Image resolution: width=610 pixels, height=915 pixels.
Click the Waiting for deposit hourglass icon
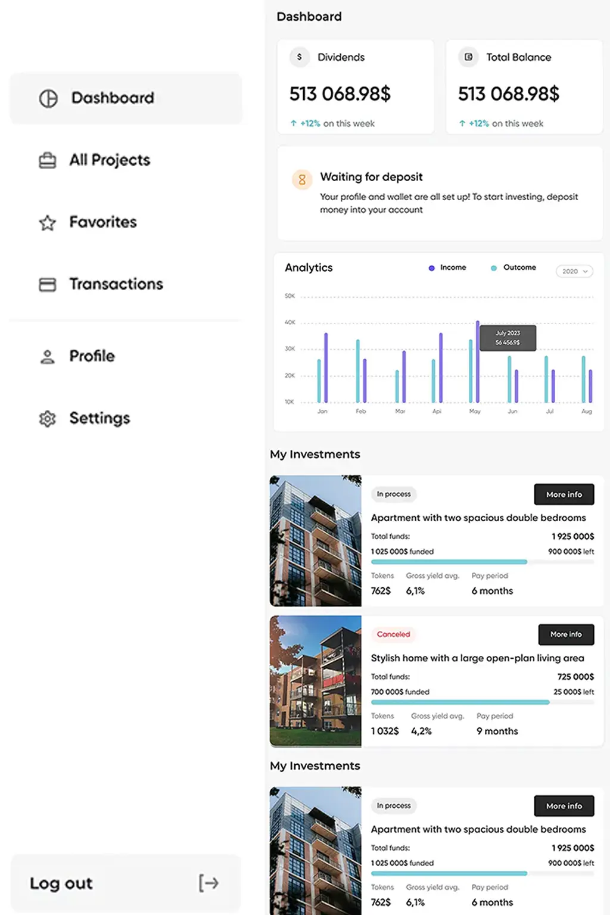[302, 179]
